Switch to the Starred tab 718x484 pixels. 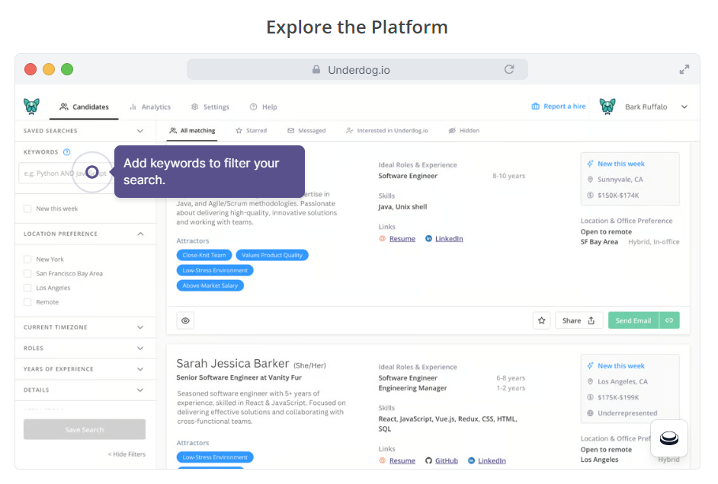point(251,130)
